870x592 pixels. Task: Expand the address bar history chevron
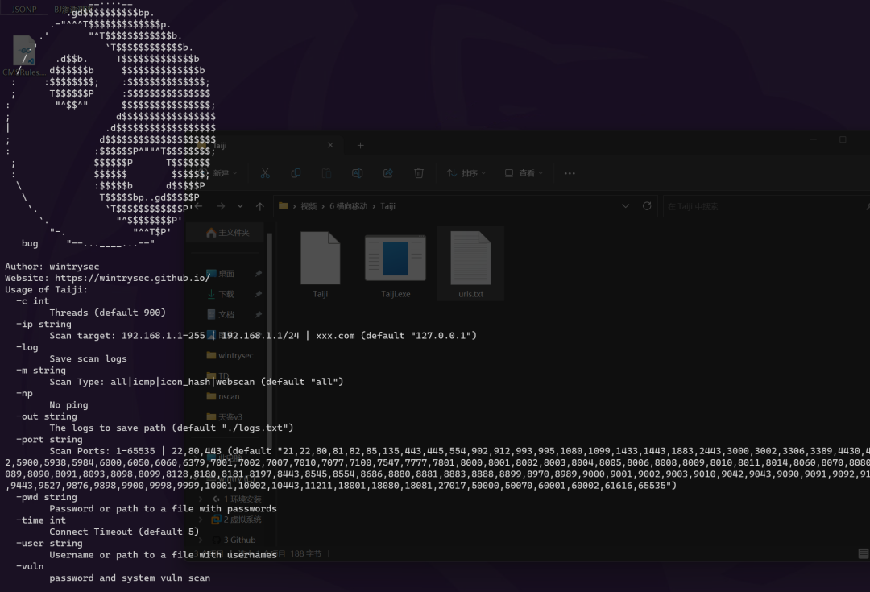click(625, 206)
